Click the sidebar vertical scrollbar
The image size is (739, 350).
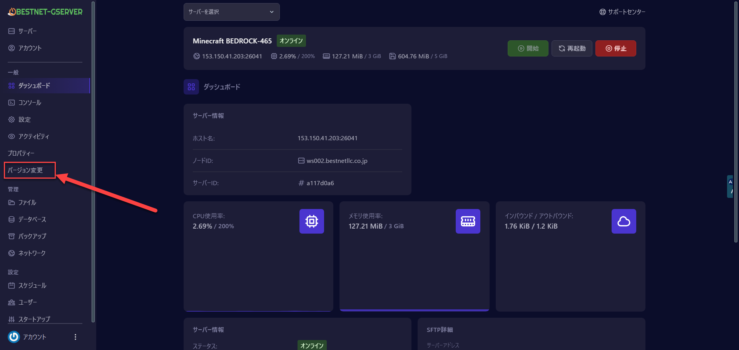pos(93,161)
